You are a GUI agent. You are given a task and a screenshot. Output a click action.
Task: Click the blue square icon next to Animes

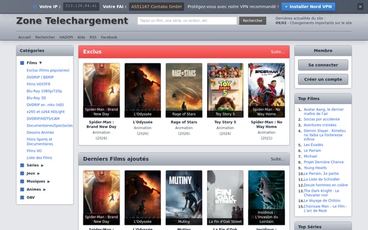pyautogui.click(x=22, y=189)
